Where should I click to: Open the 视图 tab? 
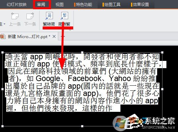pyautogui.click(x=59, y=5)
